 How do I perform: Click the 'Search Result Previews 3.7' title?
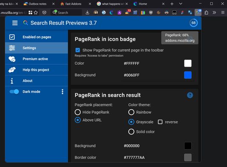[63, 23]
